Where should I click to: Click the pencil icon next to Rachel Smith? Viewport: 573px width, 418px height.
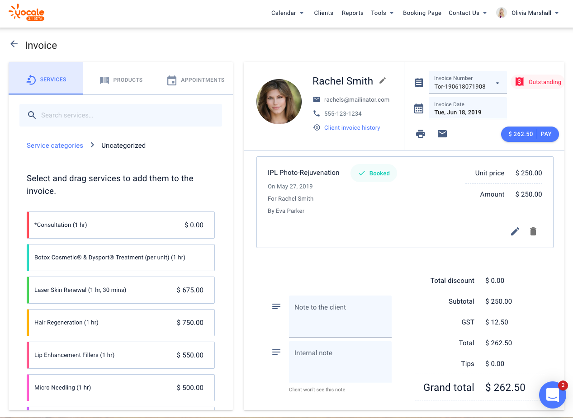tap(383, 80)
